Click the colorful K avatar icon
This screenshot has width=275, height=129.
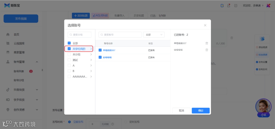(269, 6)
